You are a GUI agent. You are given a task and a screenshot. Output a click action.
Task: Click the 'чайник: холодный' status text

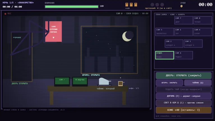coord(106,89)
